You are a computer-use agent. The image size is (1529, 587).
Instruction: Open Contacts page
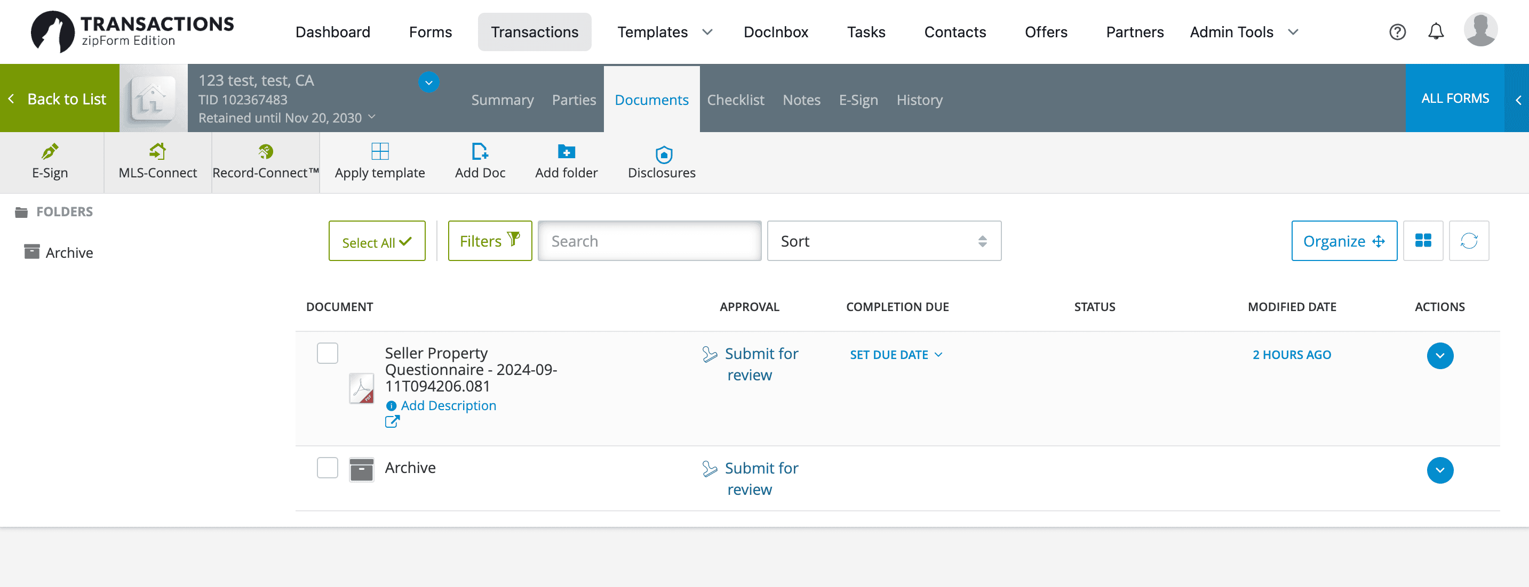pos(954,32)
